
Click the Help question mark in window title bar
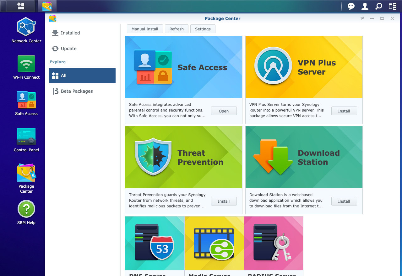coord(362,18)
